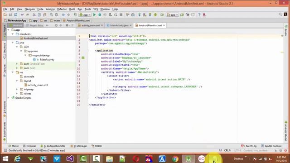This screenshot has height=163, width=290.
Task: Open Chrome from the Windows taskbar
Action: (175, 159)
